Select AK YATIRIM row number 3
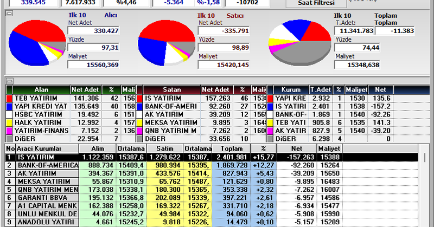Viewport: 434px width, 227px height. coord(212,173)
